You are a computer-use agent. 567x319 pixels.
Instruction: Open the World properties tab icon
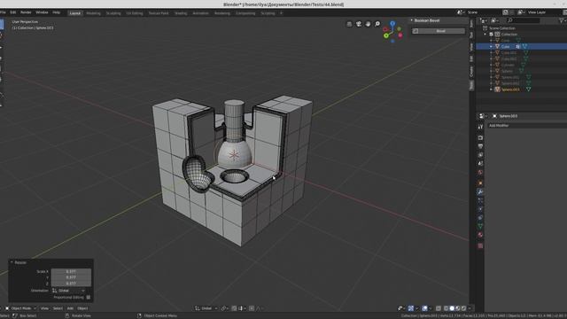pos(480,172)
